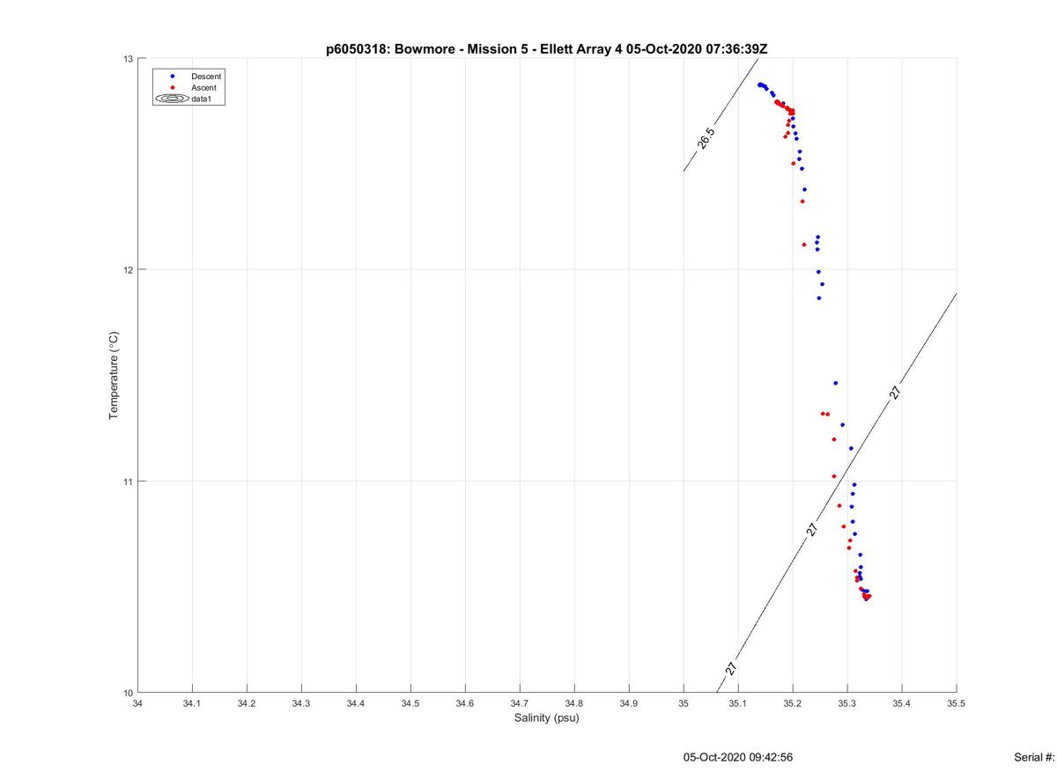Click the y-axis tick label '10'
This screenshot has height=779, width=1057.
128,693
